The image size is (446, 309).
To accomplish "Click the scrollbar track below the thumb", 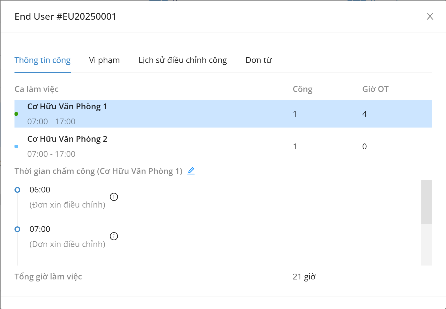I will [x=426, y=245].
